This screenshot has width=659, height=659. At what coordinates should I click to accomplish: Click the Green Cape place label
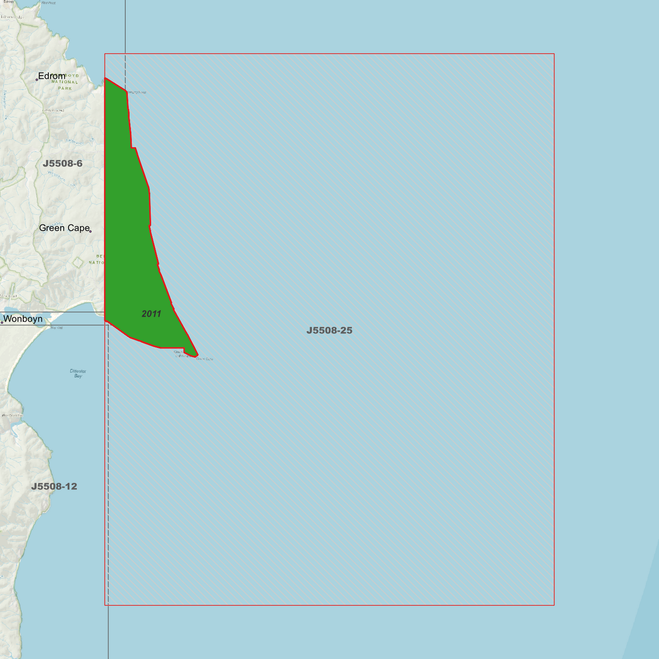coord(64,228)
